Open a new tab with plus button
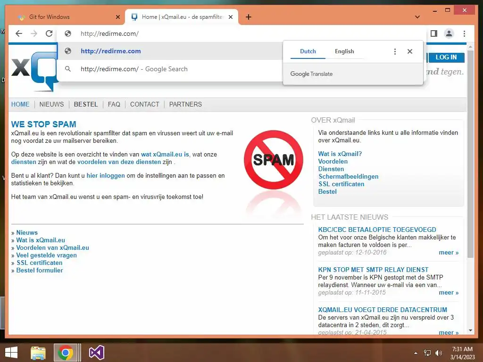Viewport: 483px width, 362px height. pos(249,17)
